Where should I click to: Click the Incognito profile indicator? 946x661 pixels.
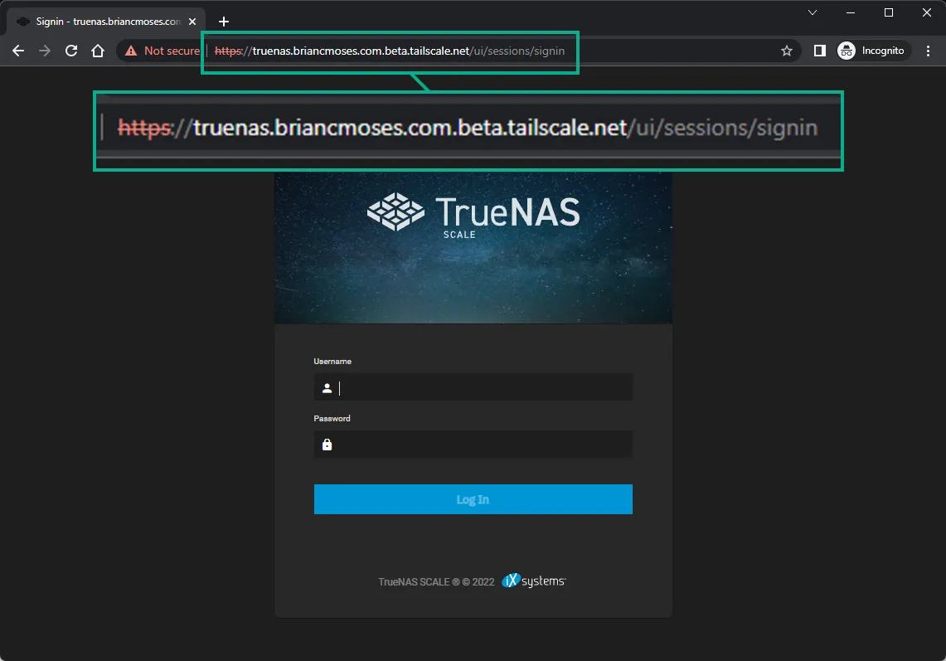click(872, 51)
